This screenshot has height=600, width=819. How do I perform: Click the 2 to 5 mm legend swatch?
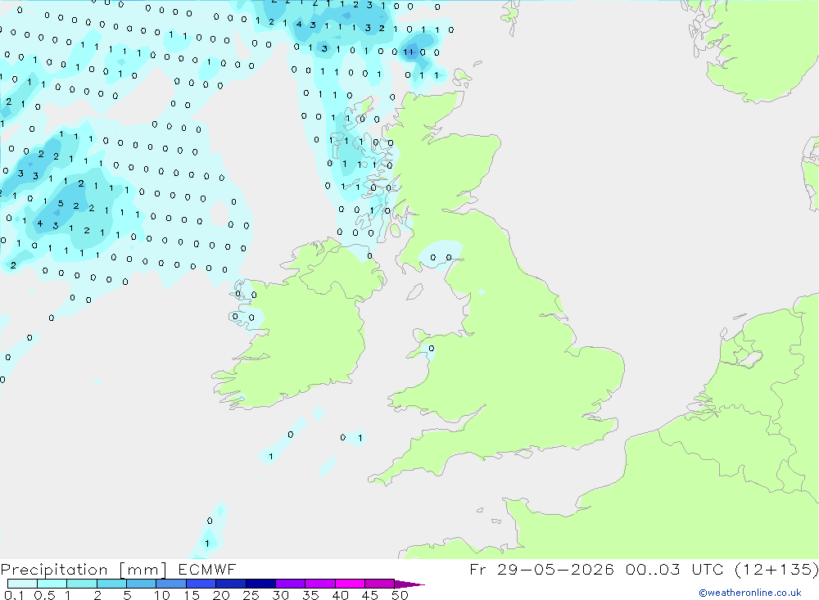click(111, 584)
